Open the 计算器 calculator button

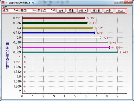[x=96, y=10]
